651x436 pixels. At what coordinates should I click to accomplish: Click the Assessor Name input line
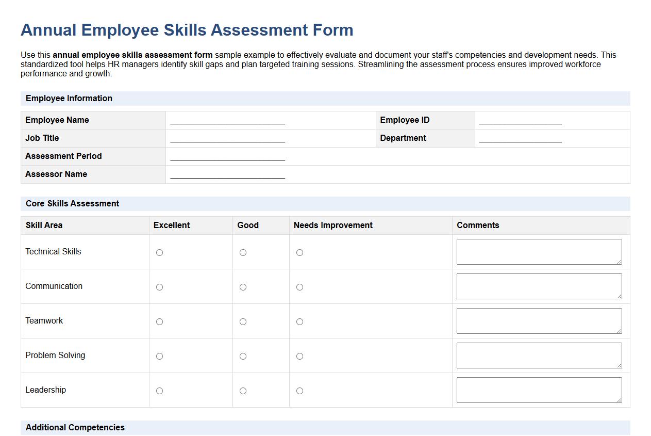[x=227, y=174]
